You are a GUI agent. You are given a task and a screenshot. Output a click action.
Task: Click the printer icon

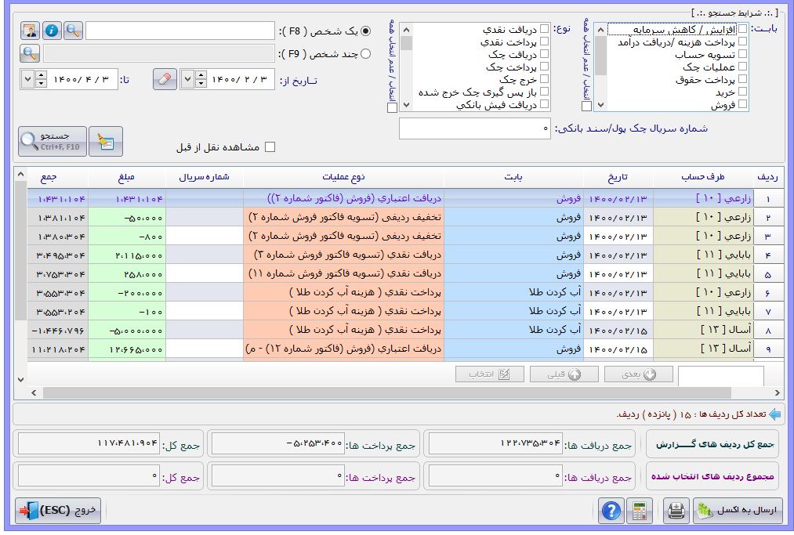click(675, 511)
